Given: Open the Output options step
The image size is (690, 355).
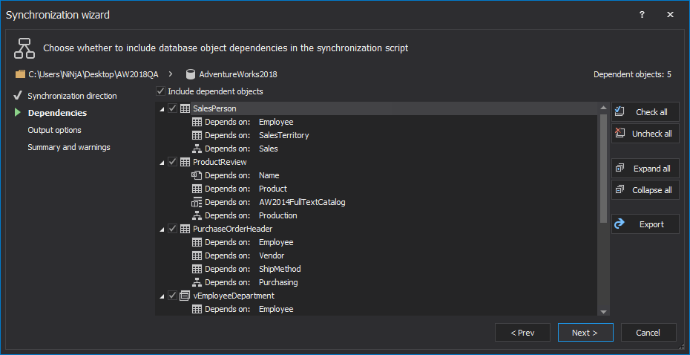Looking at the screenshot, I should (x=55, y=130).
